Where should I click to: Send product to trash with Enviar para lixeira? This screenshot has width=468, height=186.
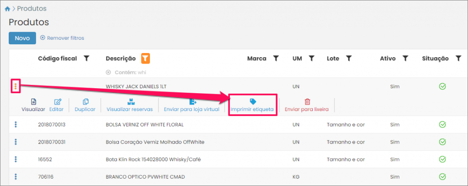pos(307,105)
